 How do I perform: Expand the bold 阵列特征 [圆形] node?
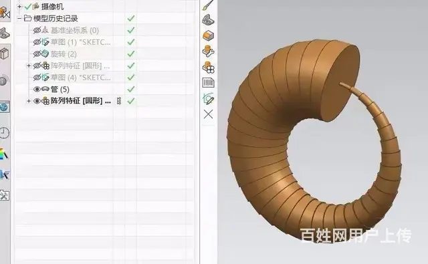click(x=29, y=101)
